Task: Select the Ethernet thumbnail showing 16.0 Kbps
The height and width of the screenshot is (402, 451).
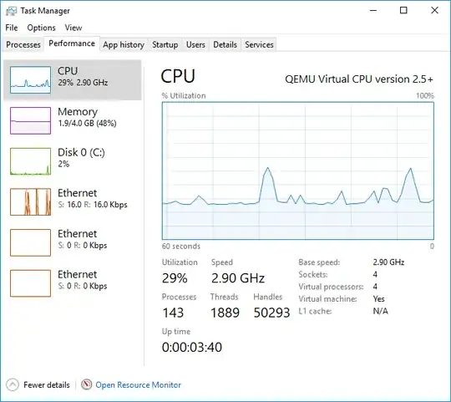Action: (31, 202)
